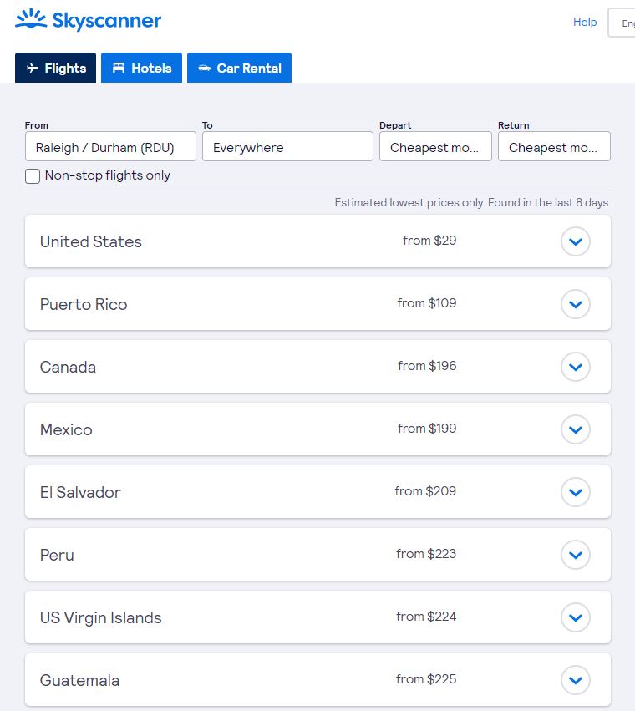Open the Flights tab
The width and height of the screenshot is (635, 711).
(56, 69)
